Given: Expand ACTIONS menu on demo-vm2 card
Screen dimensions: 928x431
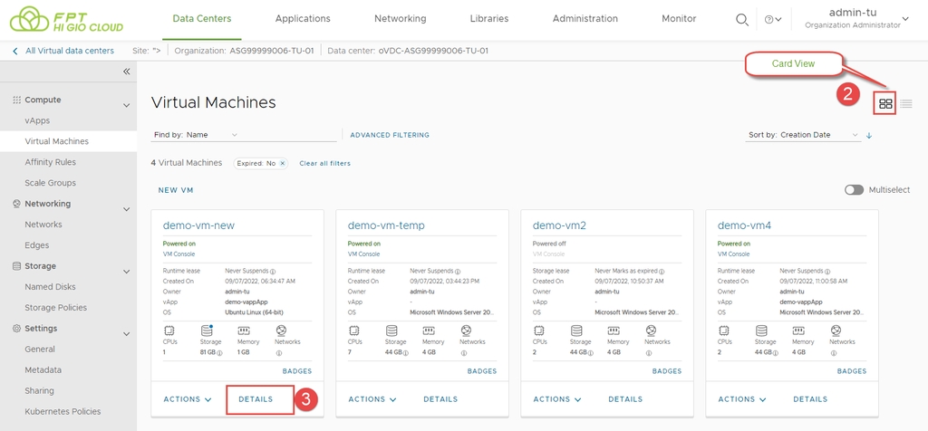Looking at the screenshot, I should 557,399.
